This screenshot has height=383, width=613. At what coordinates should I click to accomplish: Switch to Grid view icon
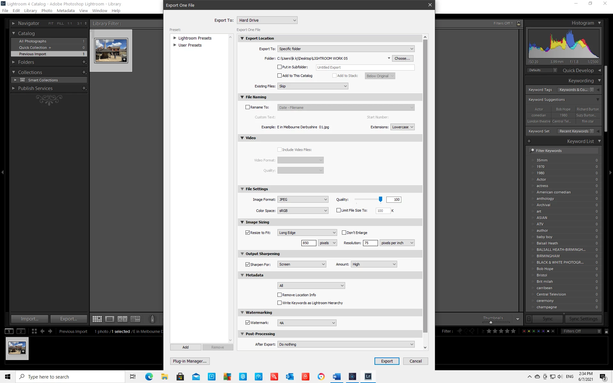[97, 319]
